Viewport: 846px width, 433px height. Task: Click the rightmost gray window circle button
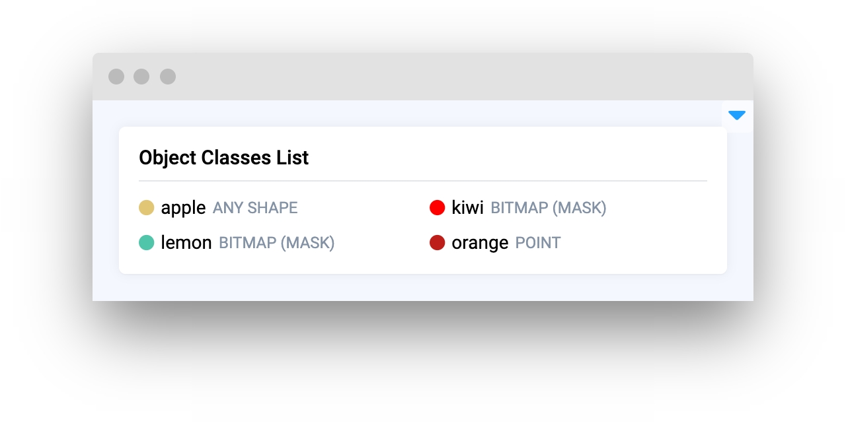(x=168, y=77)
